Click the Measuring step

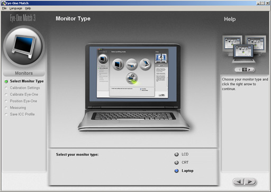pos(18,107)
